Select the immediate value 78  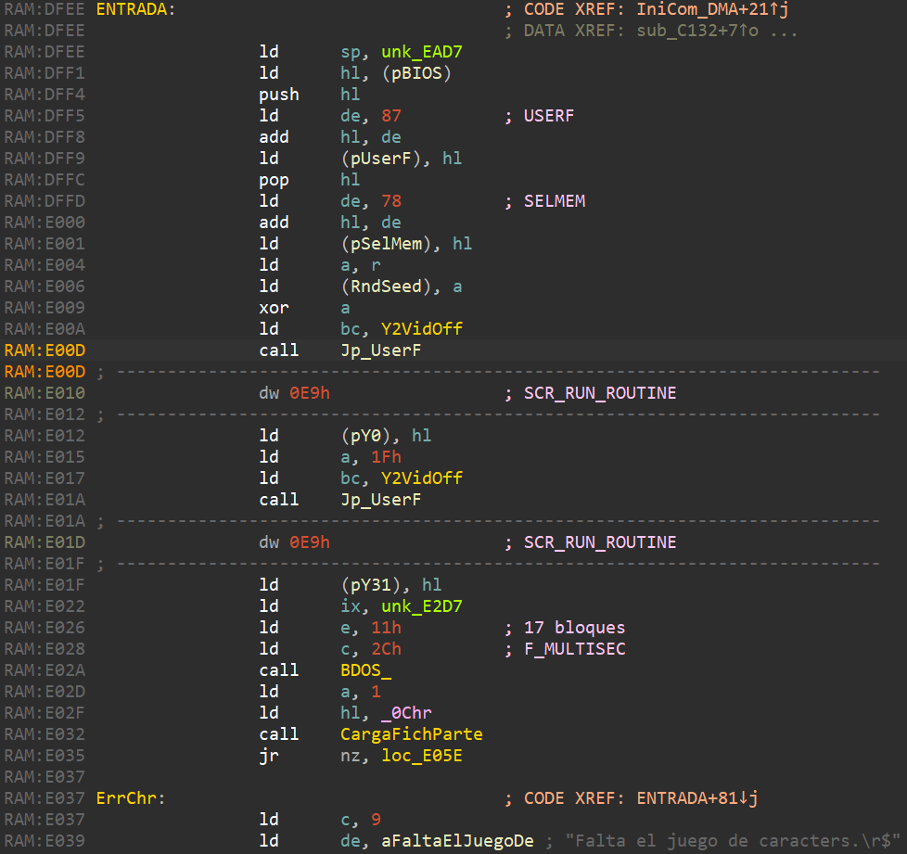391,201
